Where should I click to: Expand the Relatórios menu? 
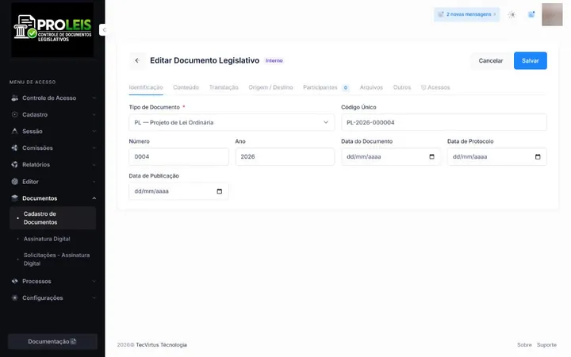(53, 165)
